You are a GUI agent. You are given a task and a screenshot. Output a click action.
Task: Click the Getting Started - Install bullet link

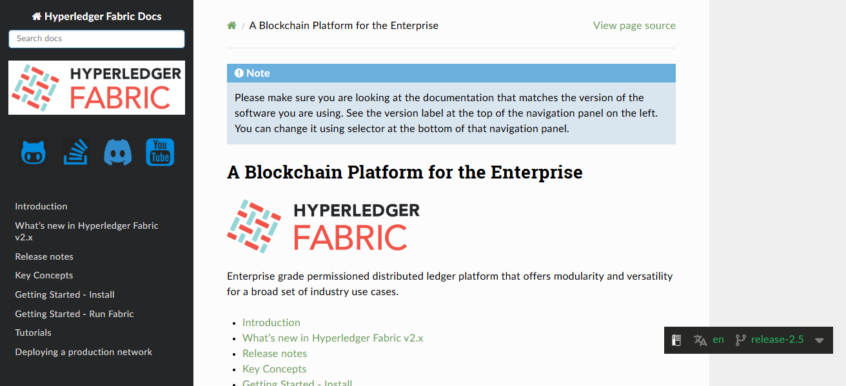[297, 382]
